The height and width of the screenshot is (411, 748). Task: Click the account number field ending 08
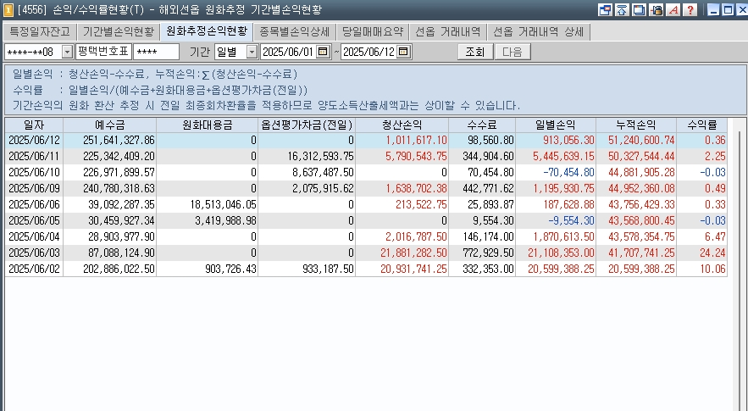[33, 52]
